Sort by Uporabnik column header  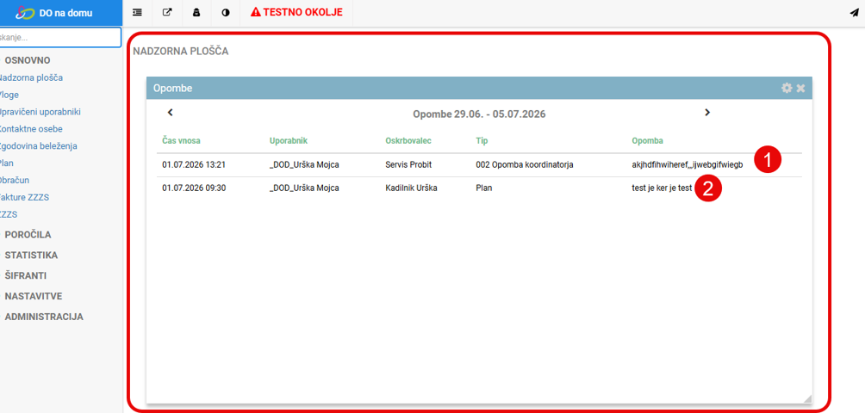point(289,140)
